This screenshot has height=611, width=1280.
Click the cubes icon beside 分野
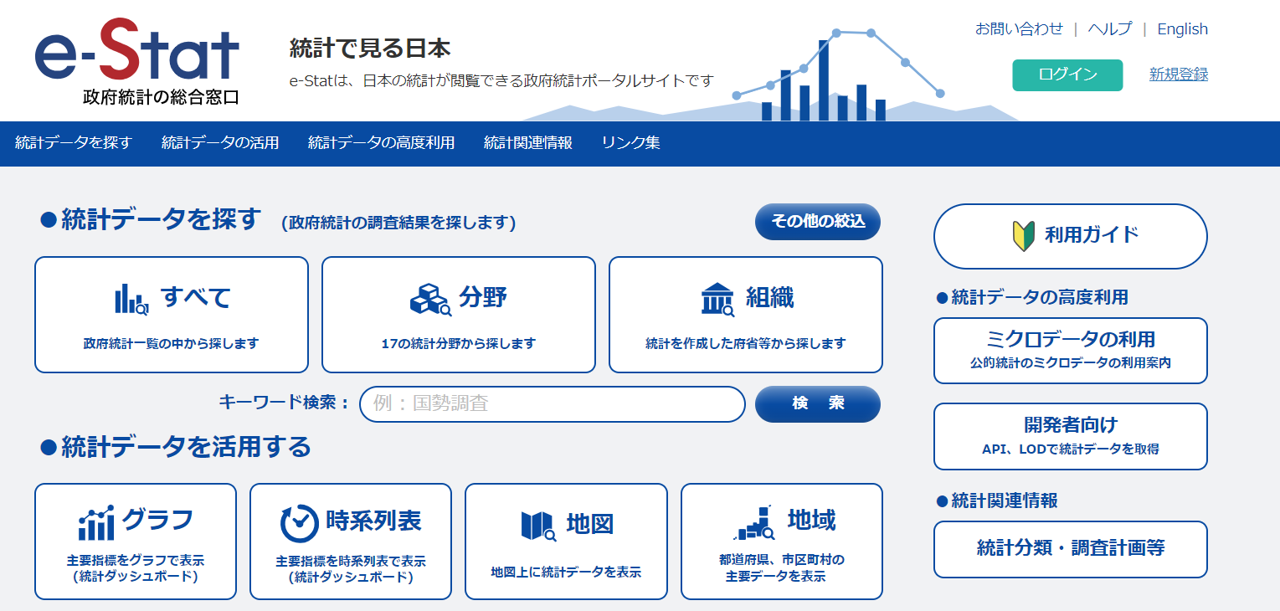click(x=430, y=299)
